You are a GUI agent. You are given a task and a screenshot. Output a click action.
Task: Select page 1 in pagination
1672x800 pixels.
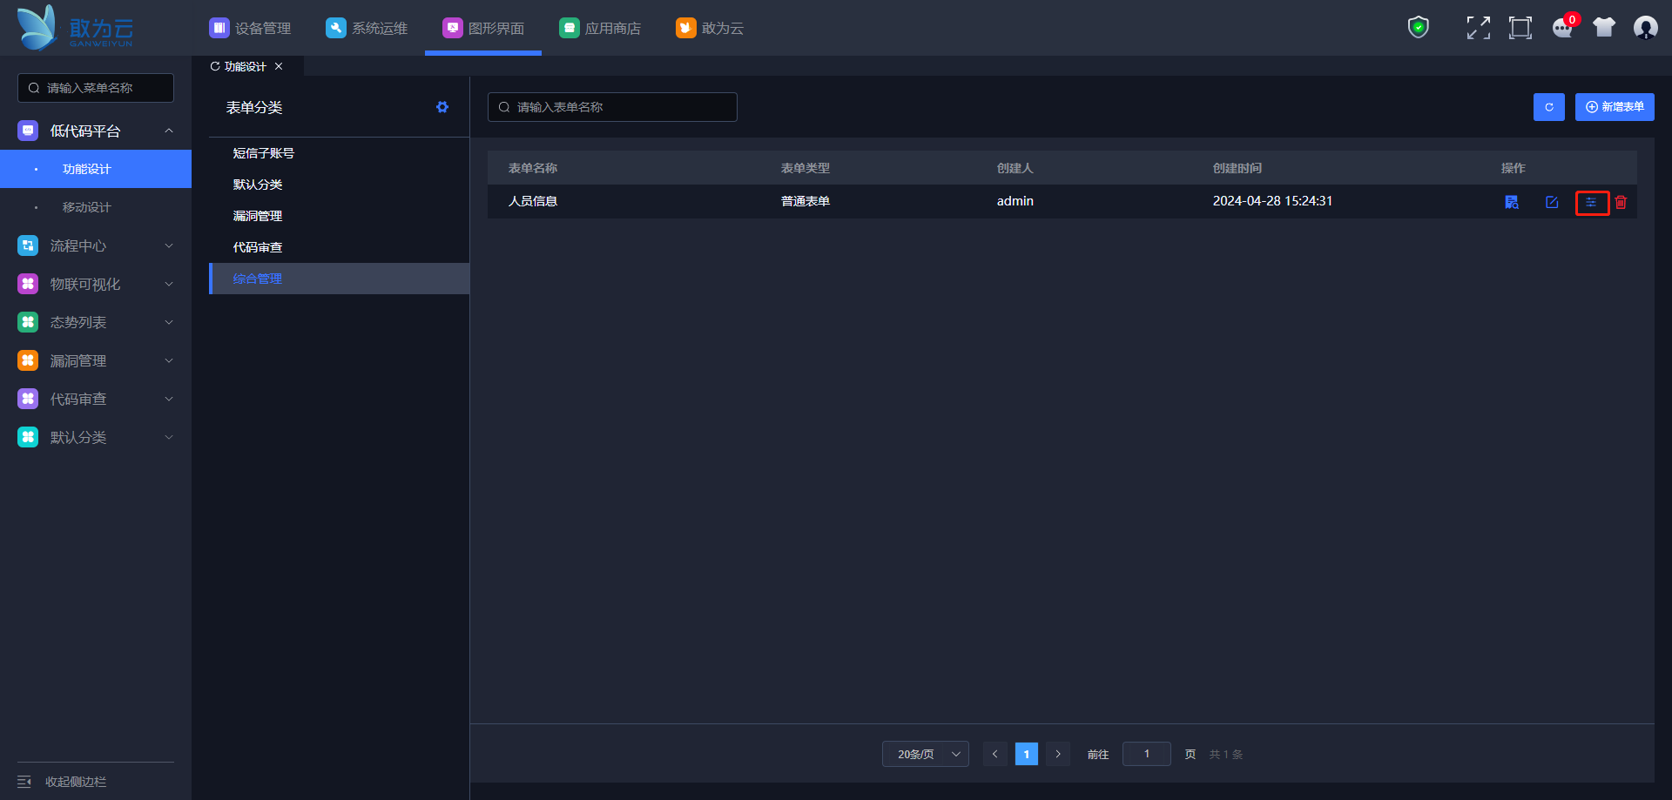point(1027,754)
